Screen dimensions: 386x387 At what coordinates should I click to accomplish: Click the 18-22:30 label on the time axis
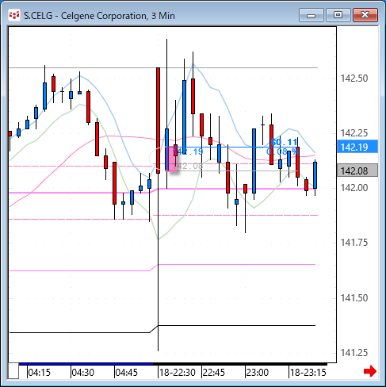178,373
